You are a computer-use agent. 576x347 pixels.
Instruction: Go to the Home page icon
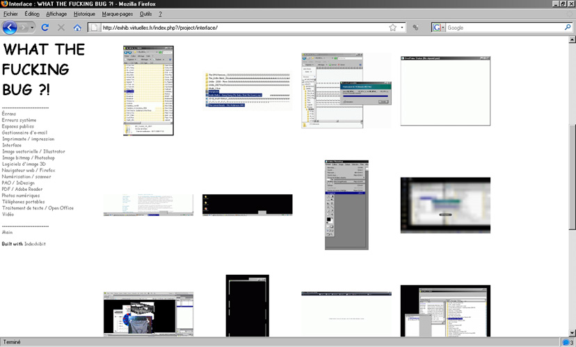click(x=77, y=28)
